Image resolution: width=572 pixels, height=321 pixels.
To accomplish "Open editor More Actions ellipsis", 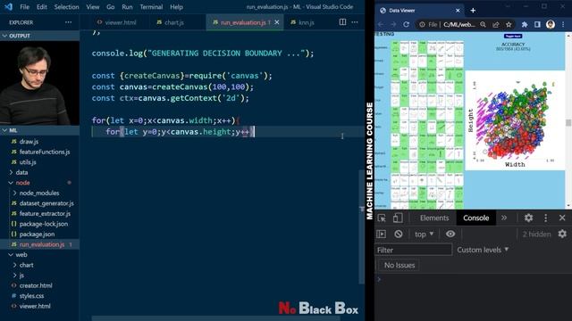I will [355, 22].
